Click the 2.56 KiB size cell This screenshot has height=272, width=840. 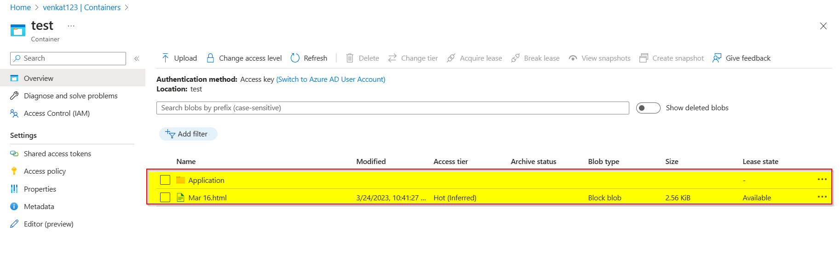[x=678, y=198]
